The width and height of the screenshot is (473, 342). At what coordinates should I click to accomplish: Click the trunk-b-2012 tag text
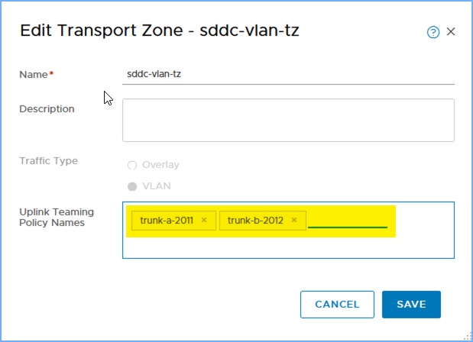tap(255, 221)
